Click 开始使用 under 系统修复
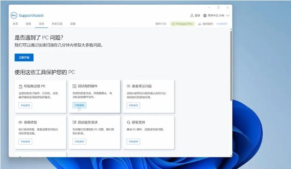Image resolution: width=291 pixels, height=169 pixels. [25, 142]
